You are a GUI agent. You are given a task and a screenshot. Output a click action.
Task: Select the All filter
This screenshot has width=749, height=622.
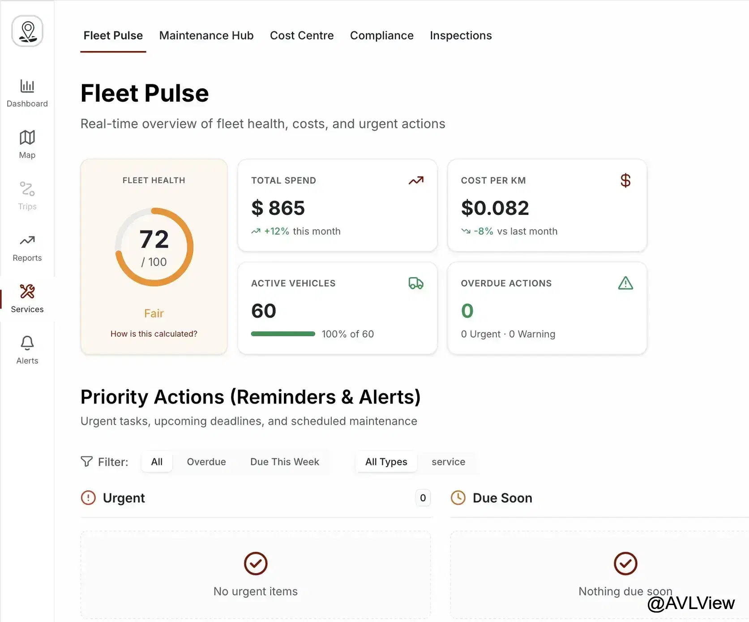pos(157,462)
